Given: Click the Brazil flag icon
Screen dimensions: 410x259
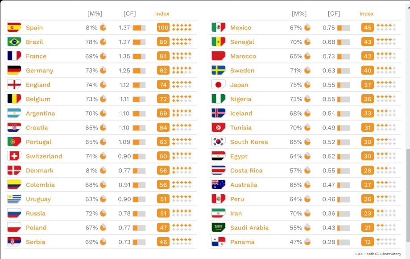Looking at the screenshot, I should (x=14, y=42).
